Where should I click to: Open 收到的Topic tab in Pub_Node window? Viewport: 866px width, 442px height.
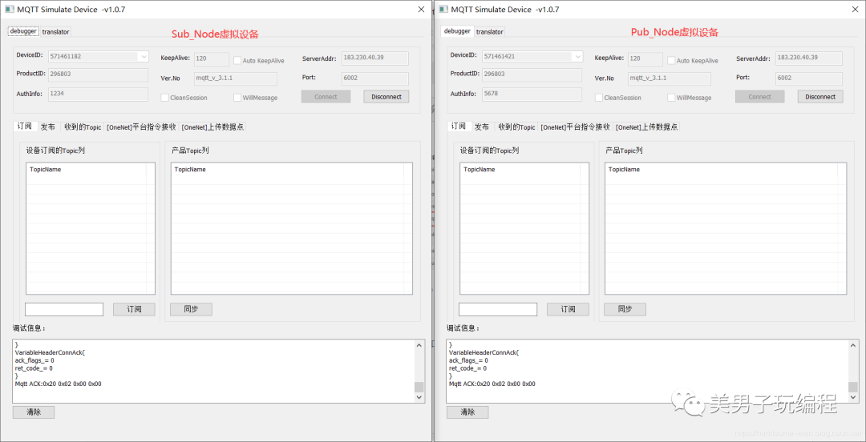click(x=517, y=127)
